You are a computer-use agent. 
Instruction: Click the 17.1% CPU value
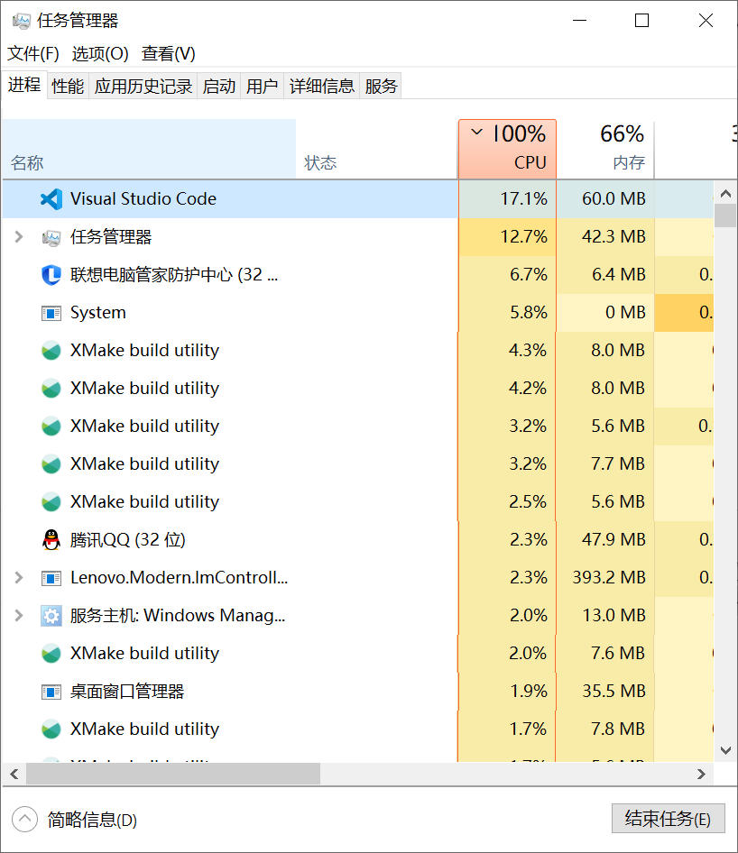(523, 199)
